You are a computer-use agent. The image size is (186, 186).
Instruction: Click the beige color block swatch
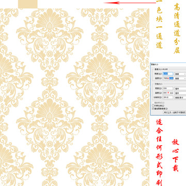tap(28, 4)
